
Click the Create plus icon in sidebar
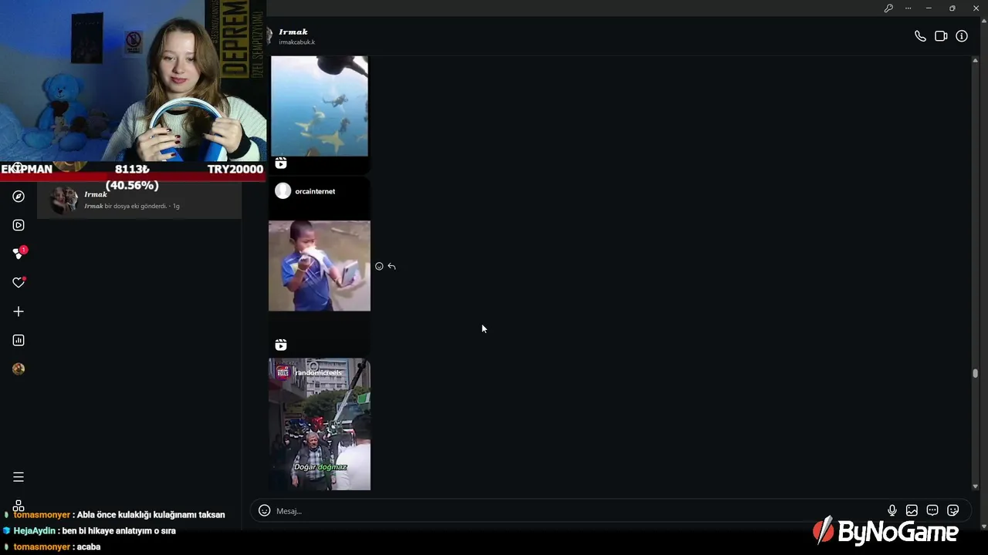coord(19,311)
